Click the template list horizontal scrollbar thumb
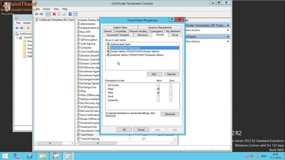The height and width of the screenshot is (160, 285). [98, 143]
